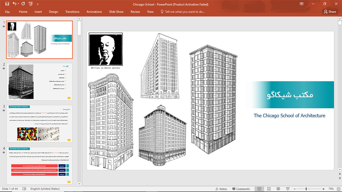
Task: Switch to Reading View
Action: click(x=278, y=189)
